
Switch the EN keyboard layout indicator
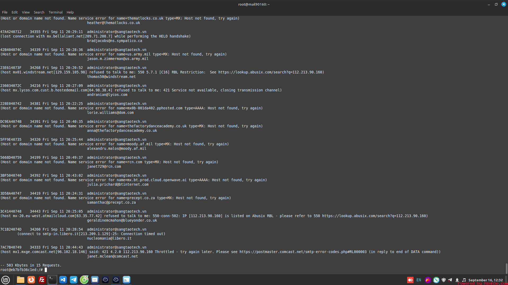pos(419,280)
